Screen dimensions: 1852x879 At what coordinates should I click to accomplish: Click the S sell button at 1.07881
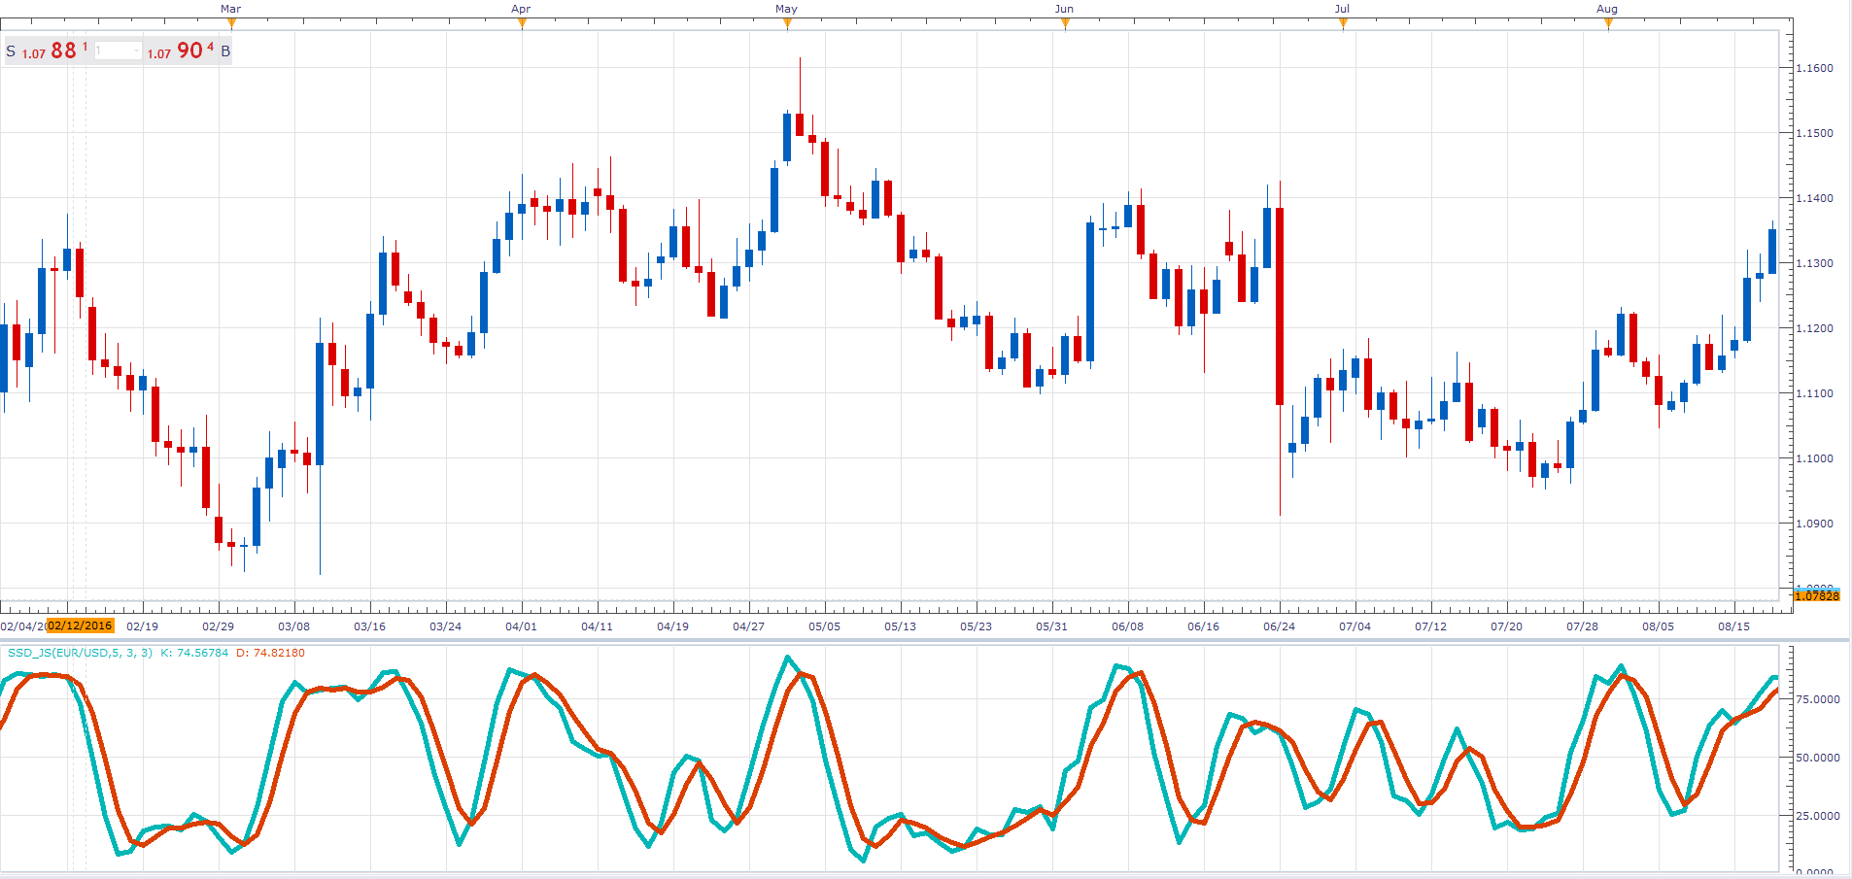tap(48, 51)
